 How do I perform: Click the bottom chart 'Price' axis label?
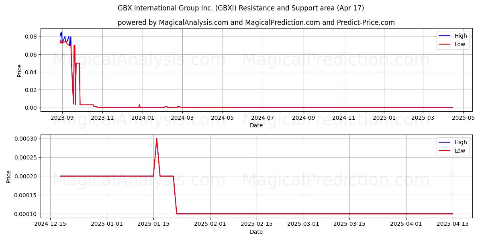click(9, 177)
